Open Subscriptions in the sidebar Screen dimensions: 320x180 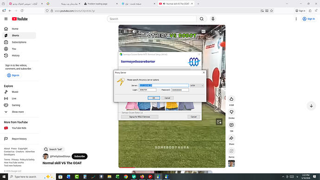[19, 42]
